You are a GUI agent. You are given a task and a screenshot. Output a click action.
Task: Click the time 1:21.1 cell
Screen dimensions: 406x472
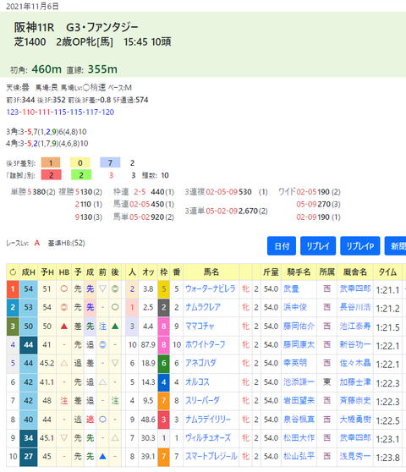point(387,290)
